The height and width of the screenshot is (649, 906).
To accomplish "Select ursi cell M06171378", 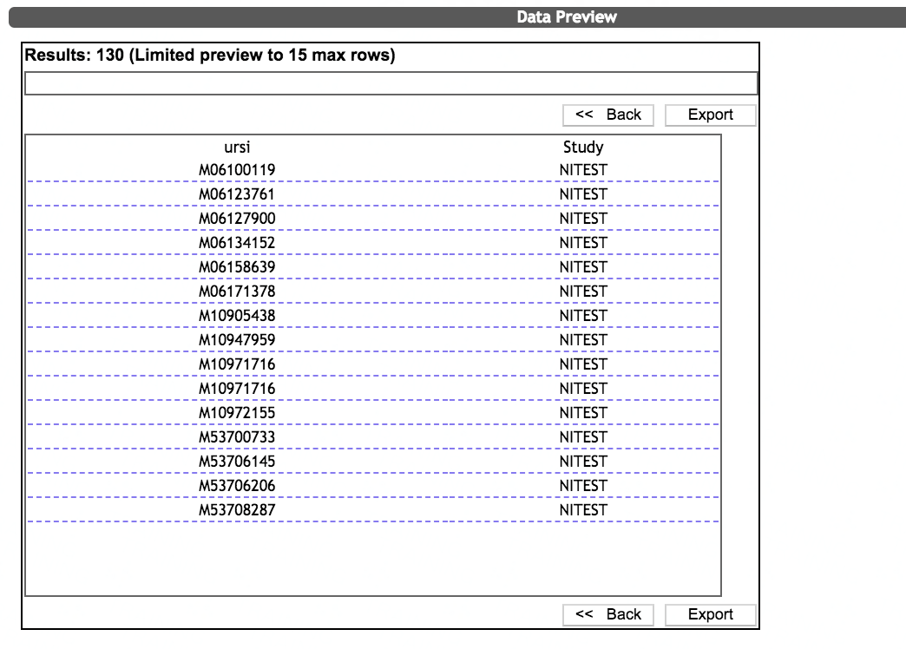I will click(x=237, y=292).
